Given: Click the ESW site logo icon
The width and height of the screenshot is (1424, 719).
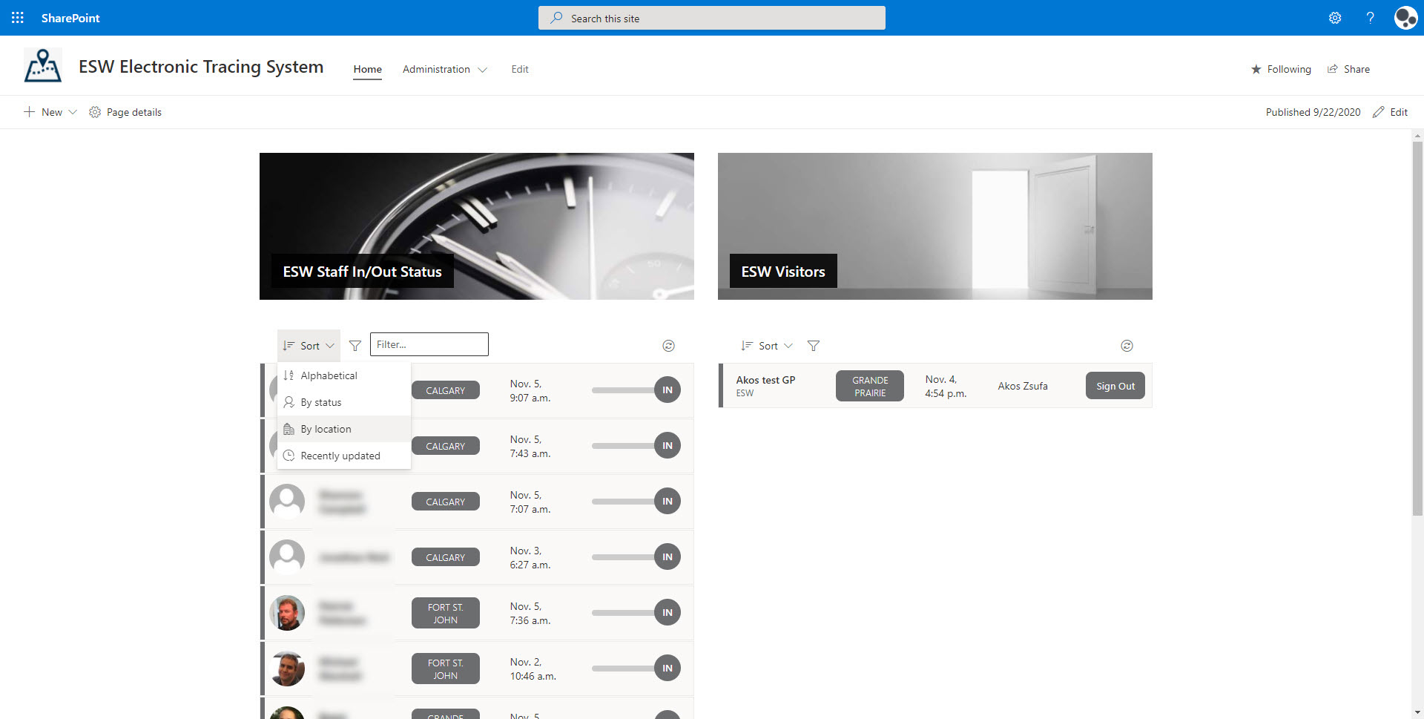Looking at the screenshot, I should pyautogui.click(x=43, y=66).
